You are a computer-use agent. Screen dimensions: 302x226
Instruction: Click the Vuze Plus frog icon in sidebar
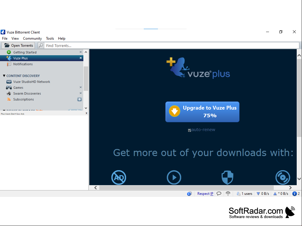9,58
